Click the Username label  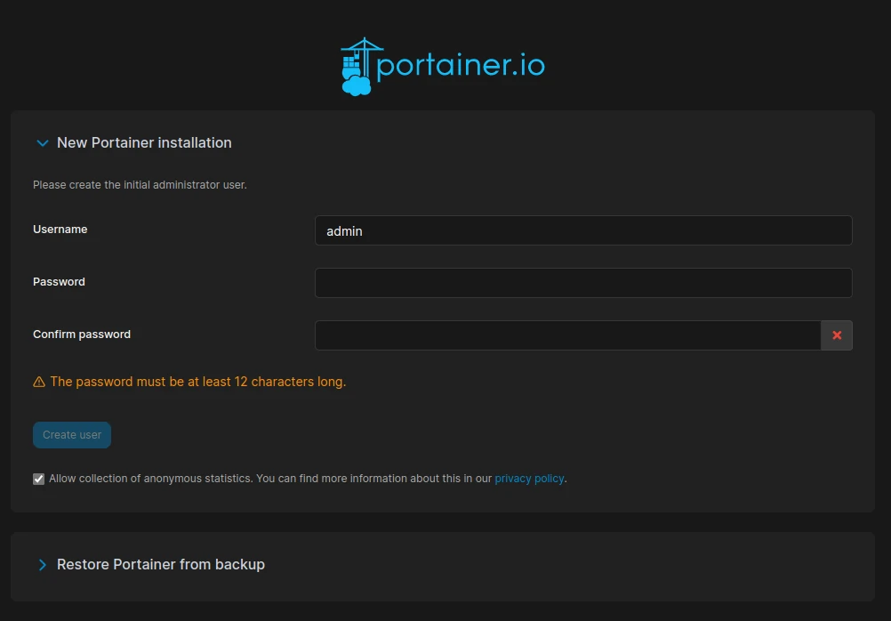coord(60,230)
